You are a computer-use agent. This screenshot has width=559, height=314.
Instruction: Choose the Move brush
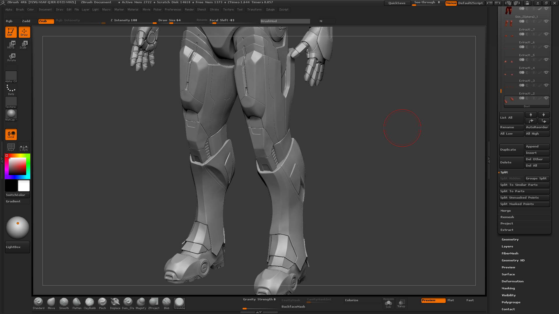click(51, 304)
